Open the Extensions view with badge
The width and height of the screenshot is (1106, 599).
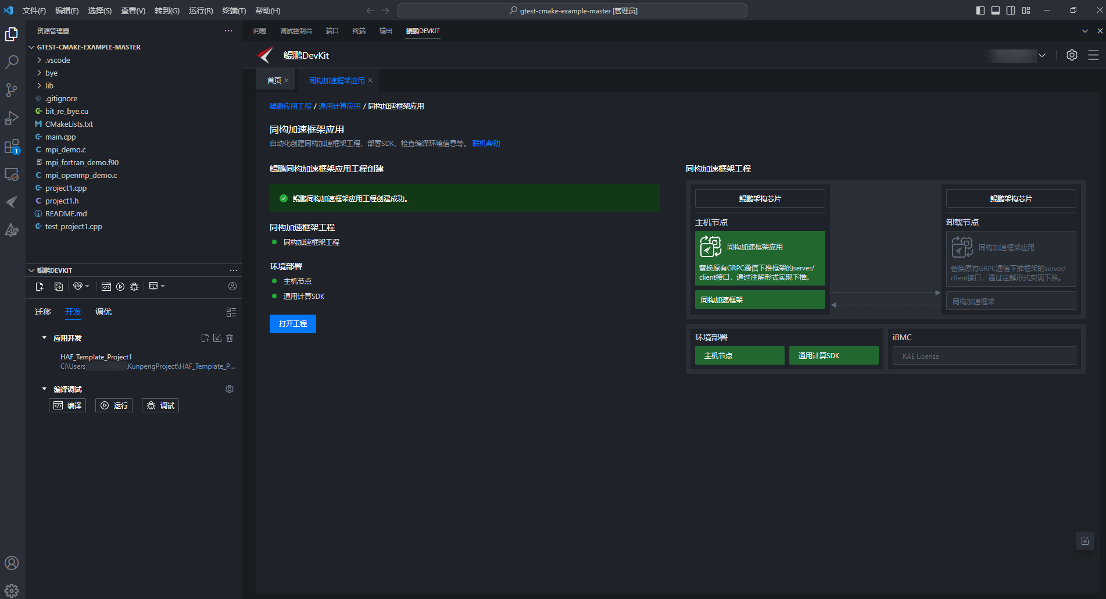[x=12, y=146]
